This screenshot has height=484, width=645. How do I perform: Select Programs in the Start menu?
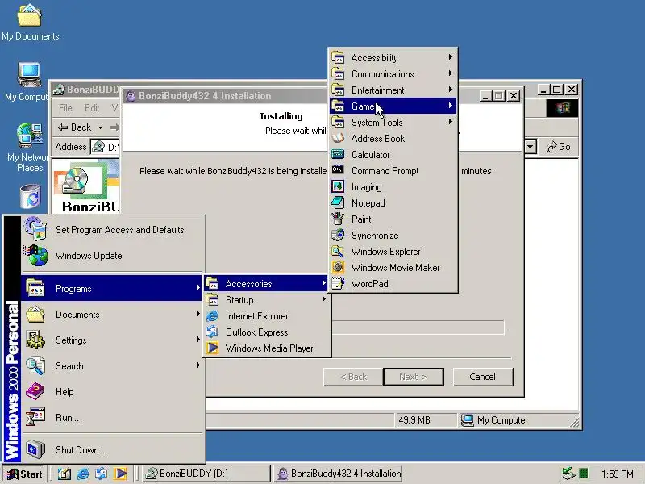tap(111, 289)
